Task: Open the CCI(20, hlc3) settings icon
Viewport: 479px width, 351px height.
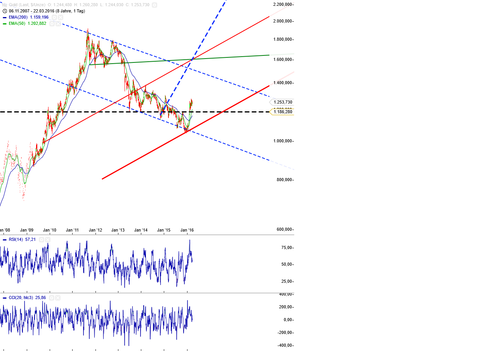Action: [52, 297]
